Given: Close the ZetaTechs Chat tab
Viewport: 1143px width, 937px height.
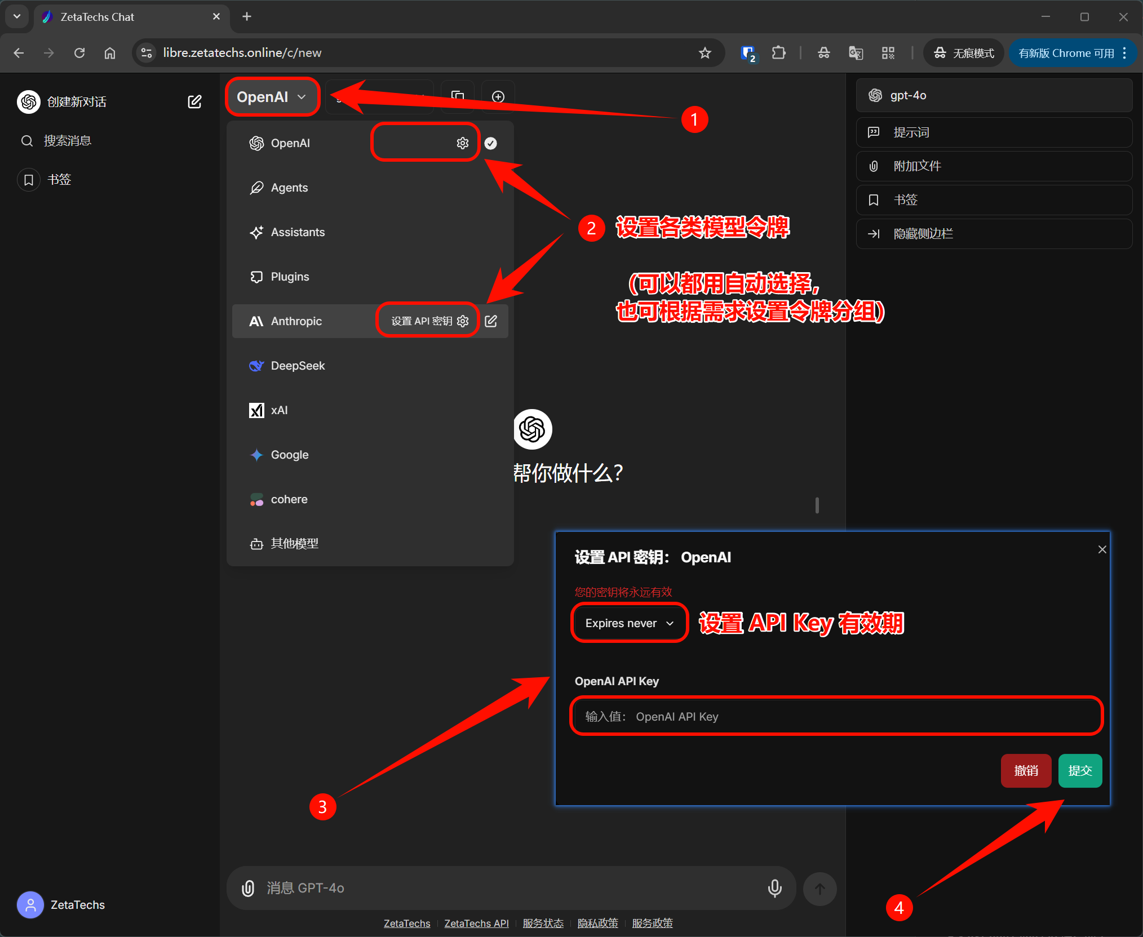Looking at the screenshot, I should pos(216,17).
